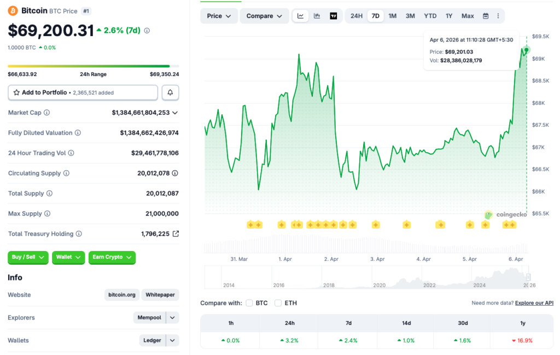Open the chart options kebab menu
560x355 pixels.
tap(498, 16)
